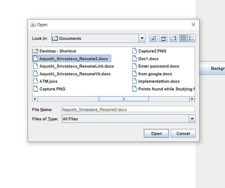Switch to Details view
Viewport: 225px width, 188px height.
click(x=192, y=38)
